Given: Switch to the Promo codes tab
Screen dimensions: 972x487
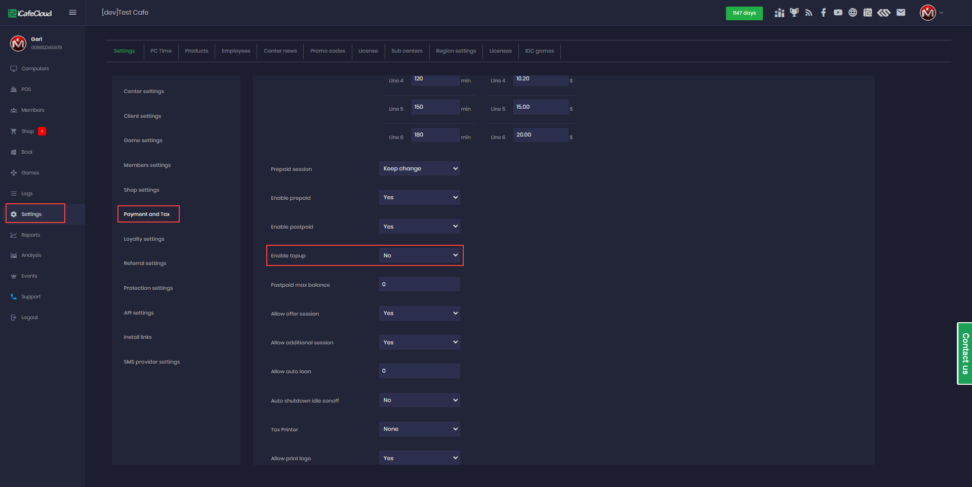Looking at the screenshot, I should click(328, 51).
